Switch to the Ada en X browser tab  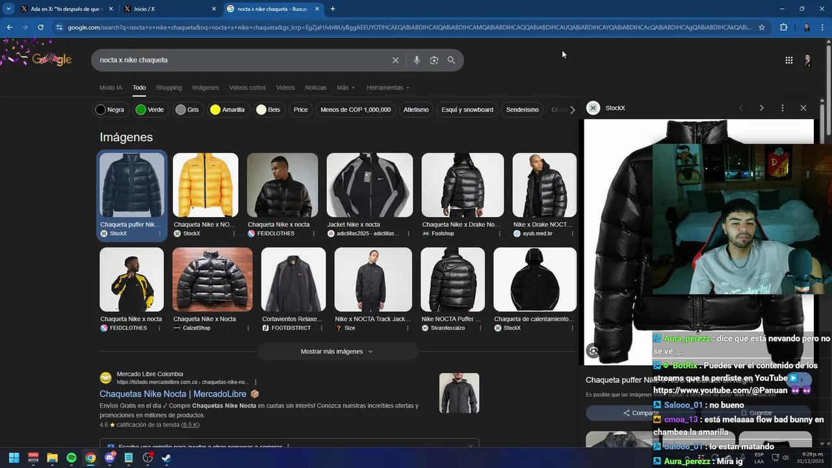67,8
